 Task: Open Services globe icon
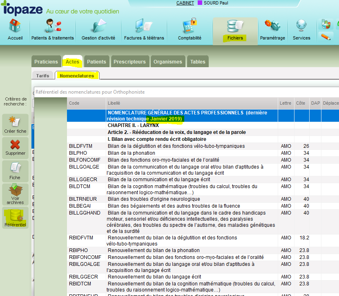point(301,25)
